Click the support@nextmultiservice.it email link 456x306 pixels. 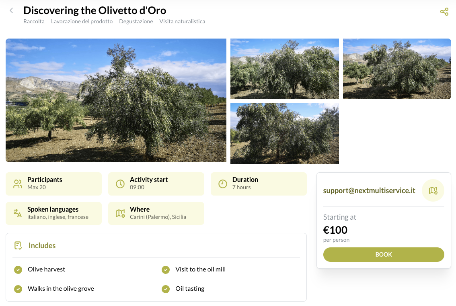click(x=369, y=191)
